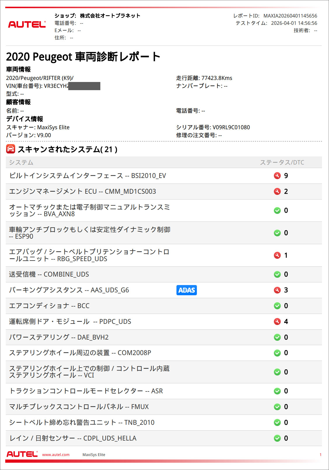Screen dimensions: 329x470
Task: Click the green check icon for BVA_AXN8
Action: click(277, 210)
